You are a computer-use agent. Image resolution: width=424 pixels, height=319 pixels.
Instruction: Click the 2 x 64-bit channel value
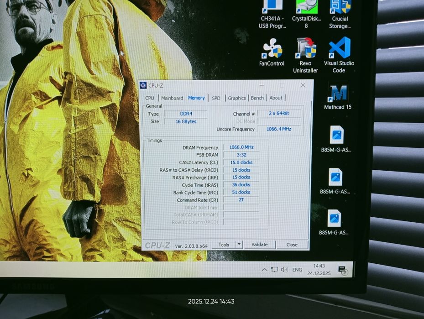[x=279, y=113]
